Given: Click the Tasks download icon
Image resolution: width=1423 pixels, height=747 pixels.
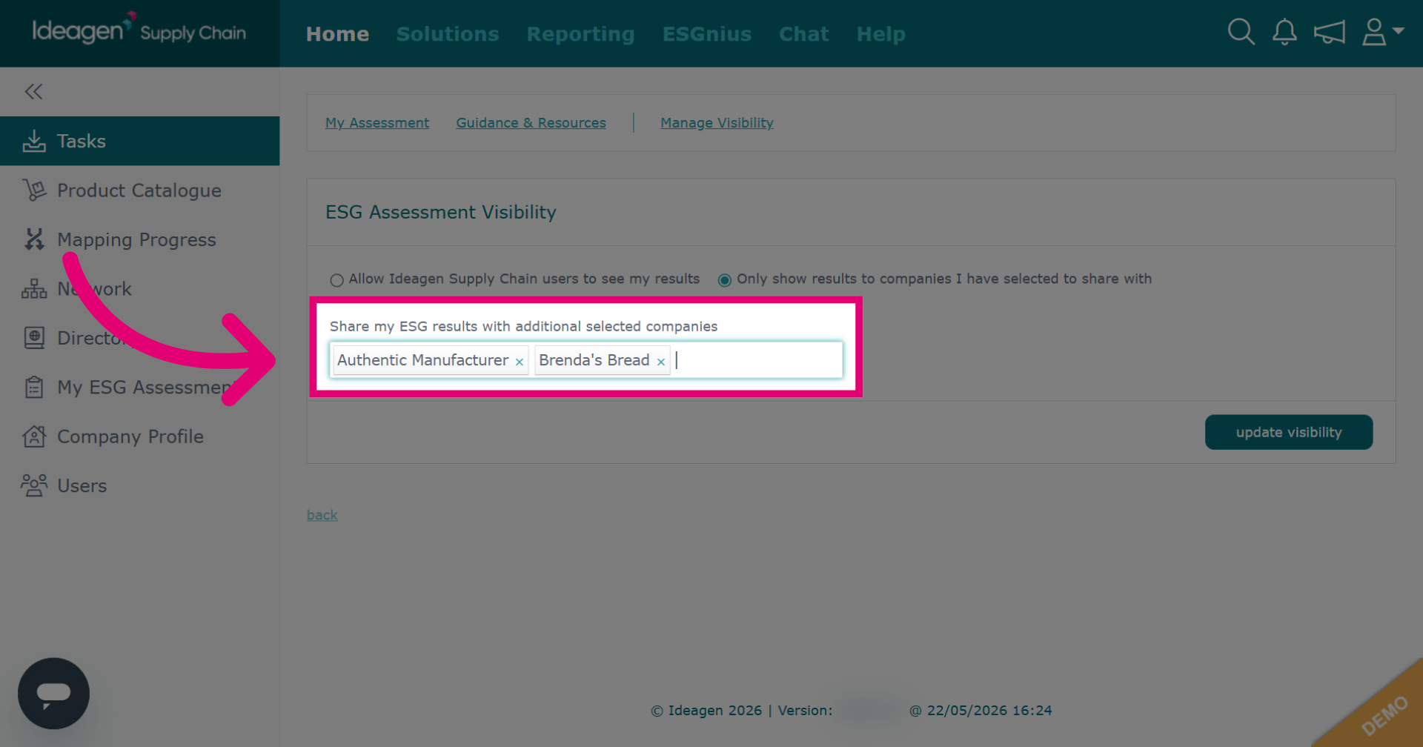Looking at the screenshot, I should coord(34,141).
